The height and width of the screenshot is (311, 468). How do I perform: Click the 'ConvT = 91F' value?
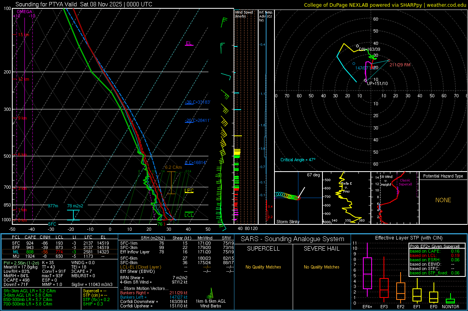click(x=54, y=271)
